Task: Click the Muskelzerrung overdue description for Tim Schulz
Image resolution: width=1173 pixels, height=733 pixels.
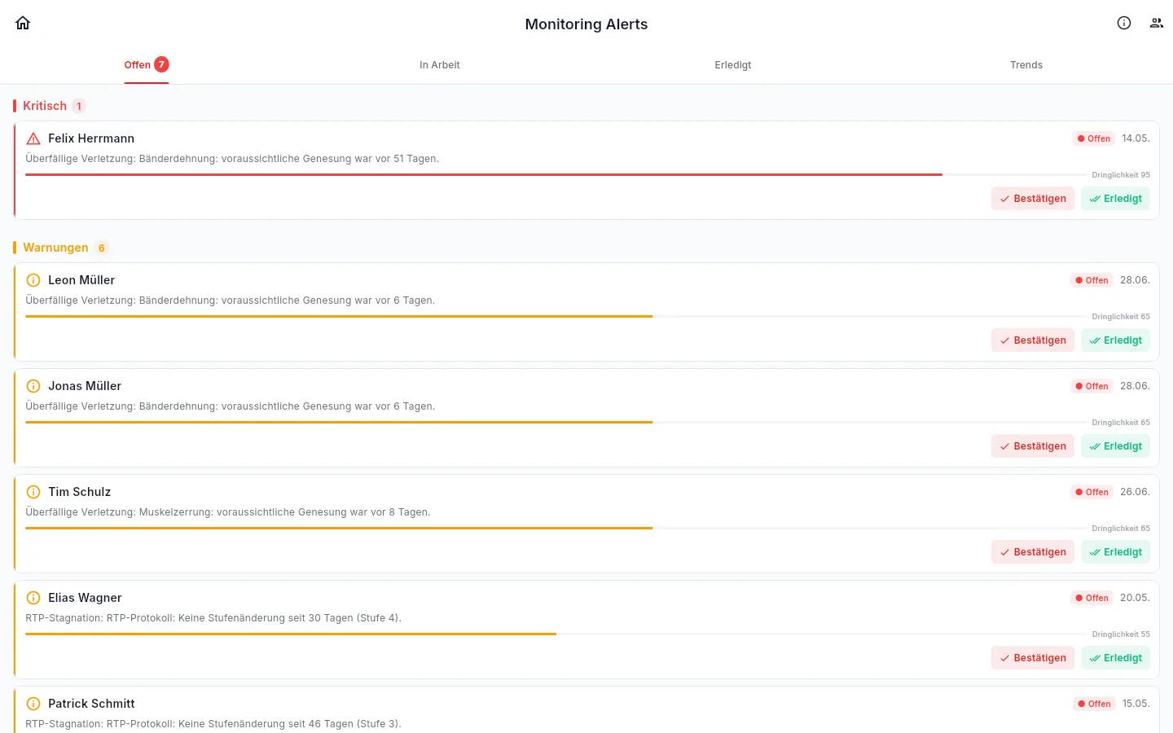Action: click(x=228, y=512)
